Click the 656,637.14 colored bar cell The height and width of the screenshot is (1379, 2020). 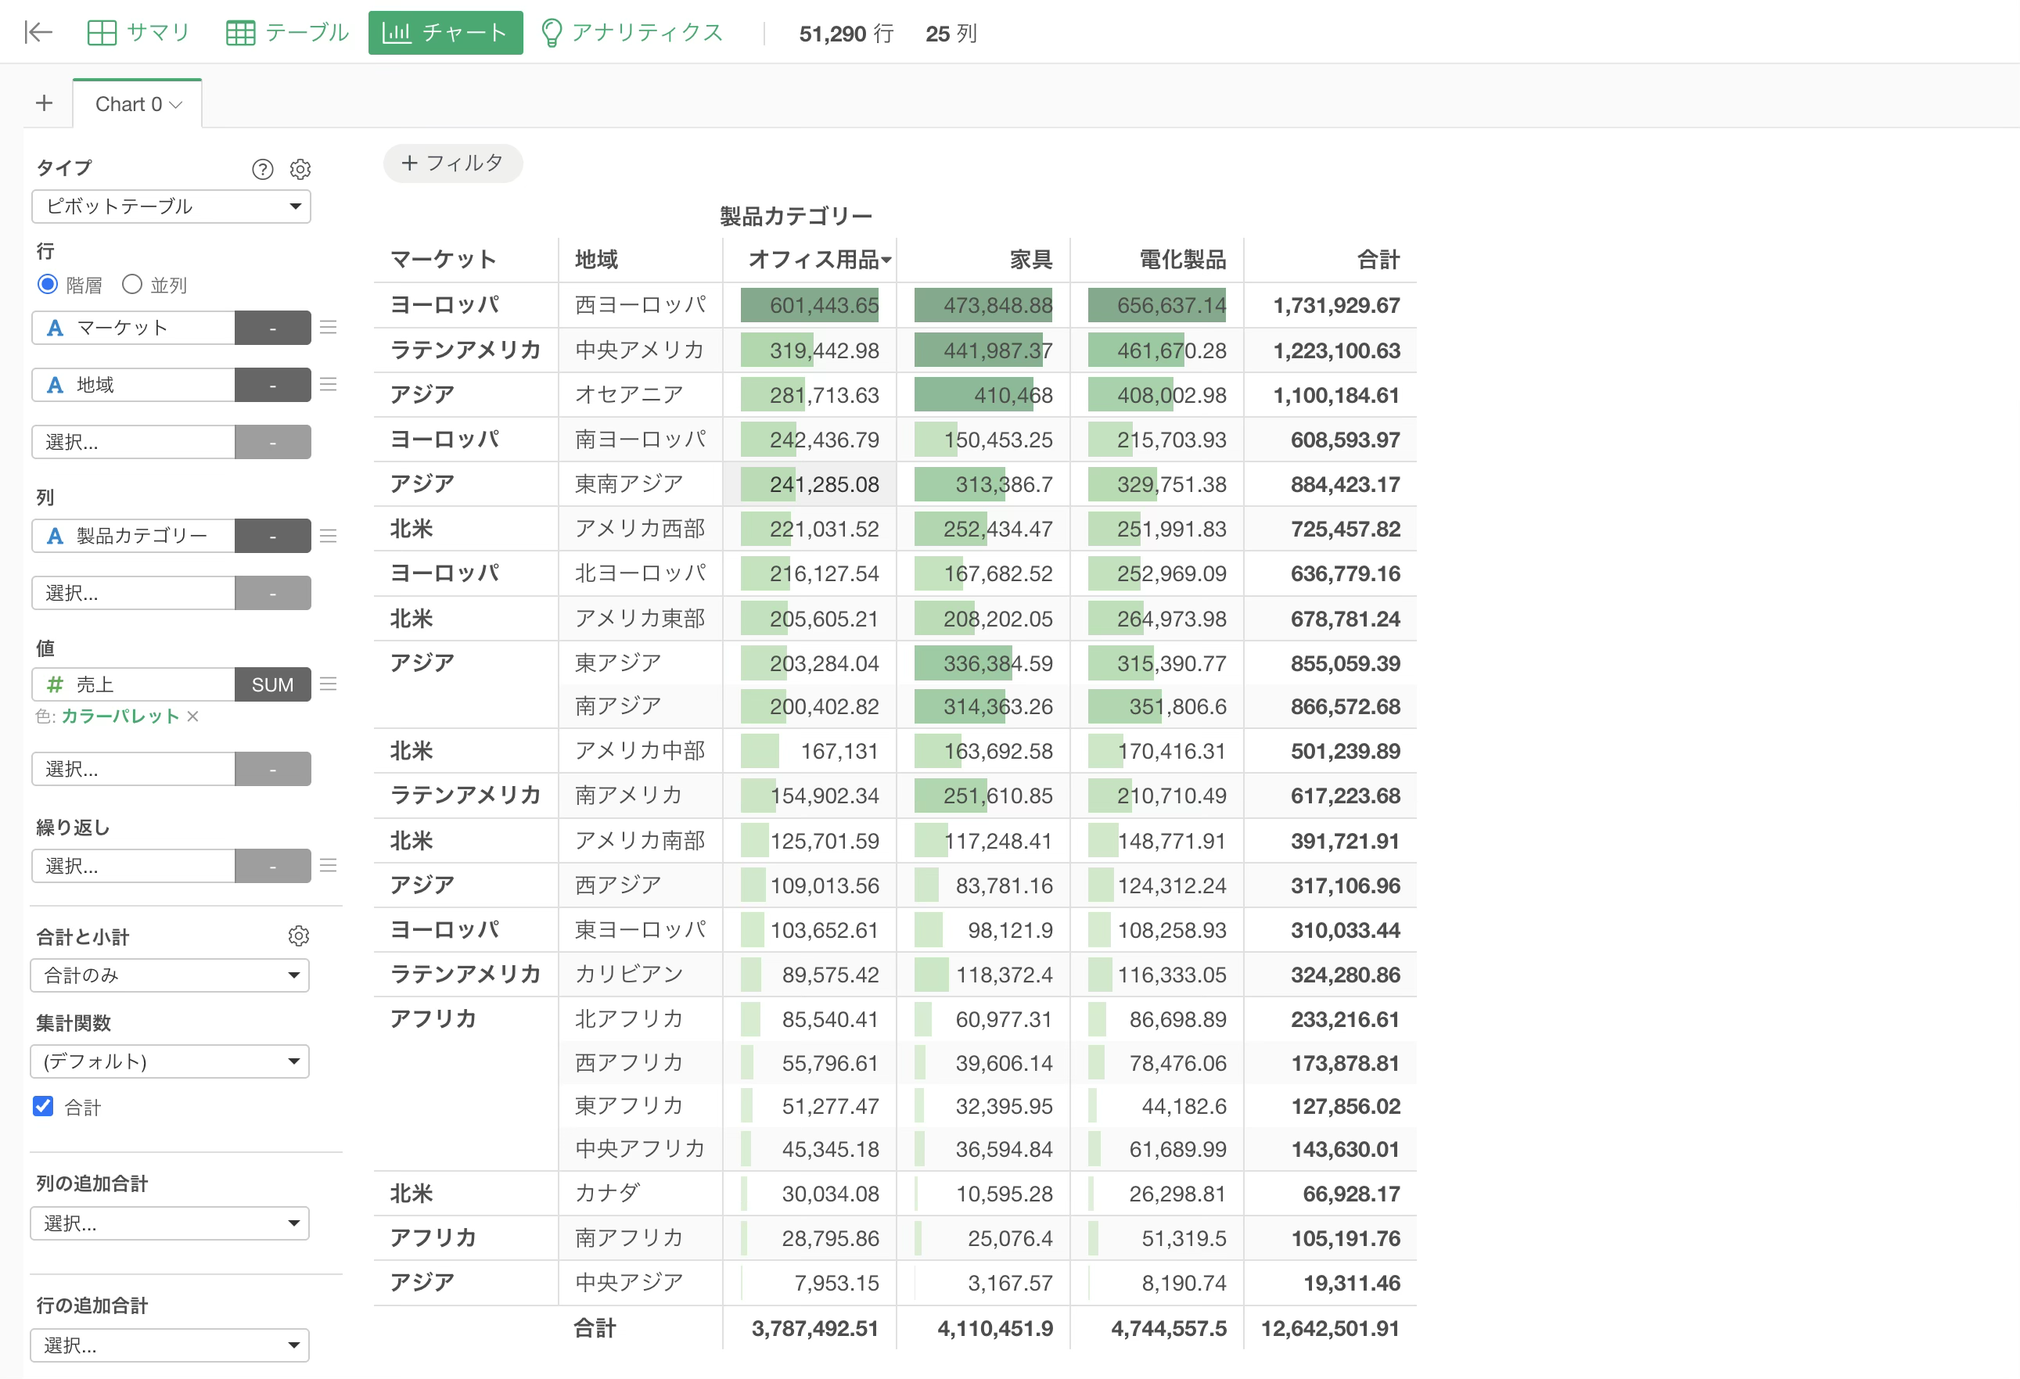1157,305
